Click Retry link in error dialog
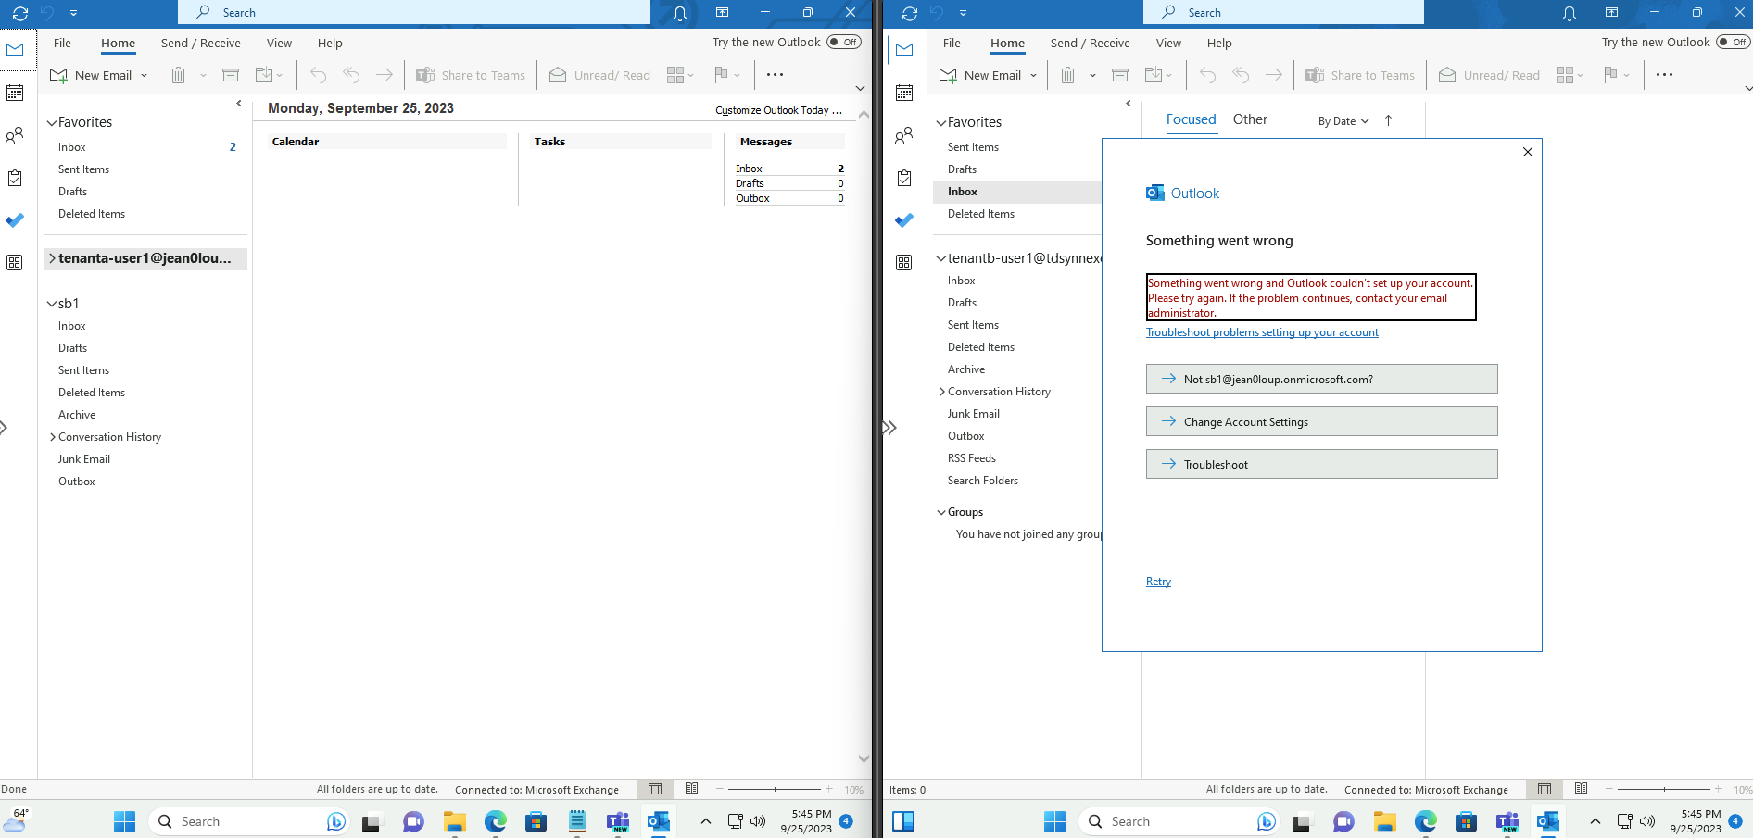Image resolution: width=1753 pixels, height=838 pixels. click(1158, 582)
